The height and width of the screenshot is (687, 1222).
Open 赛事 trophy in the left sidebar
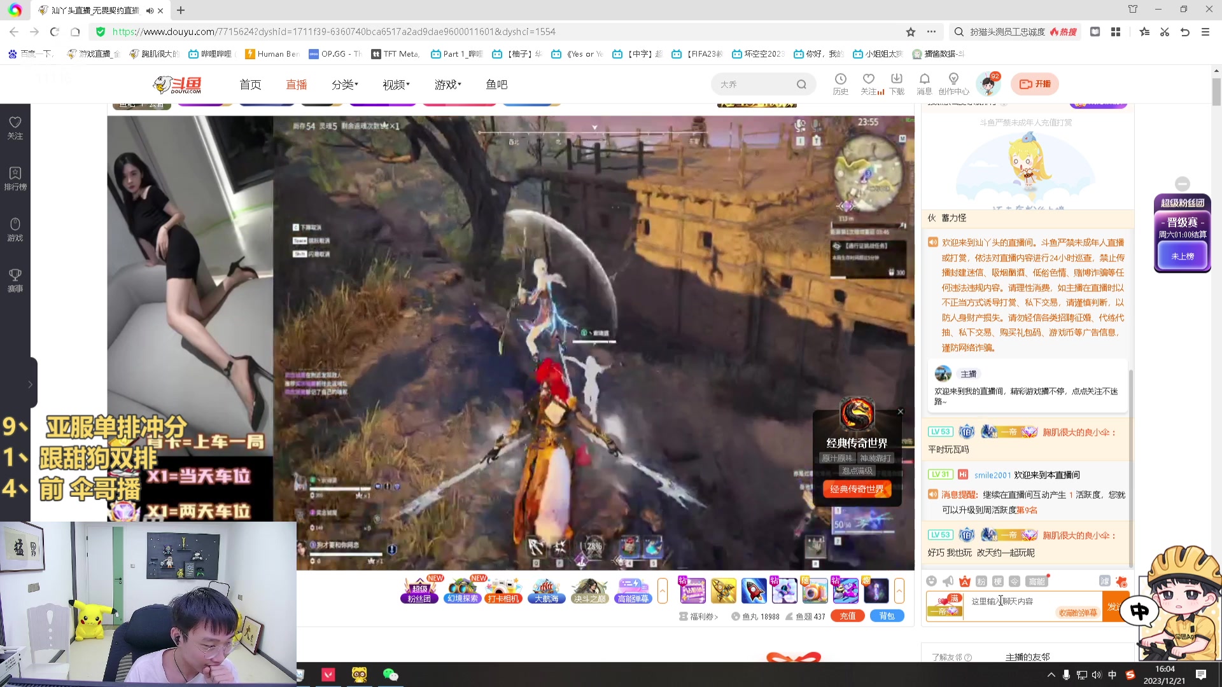[x=15, y=281]
